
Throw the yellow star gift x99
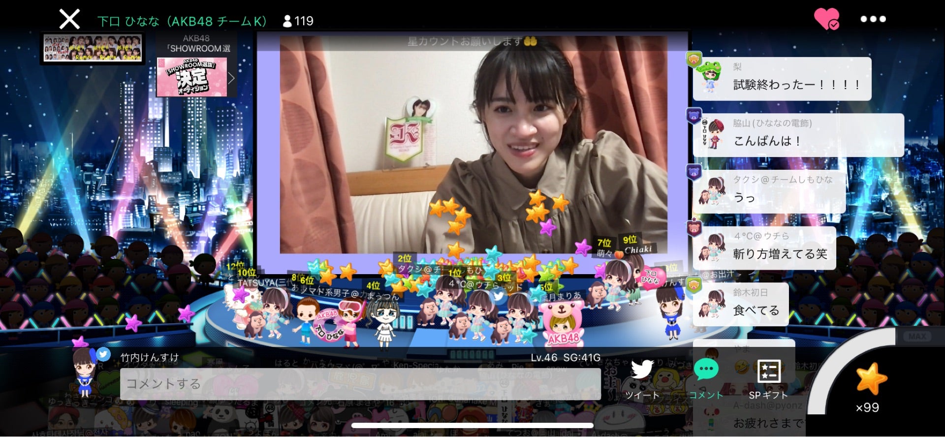(870, 379)
